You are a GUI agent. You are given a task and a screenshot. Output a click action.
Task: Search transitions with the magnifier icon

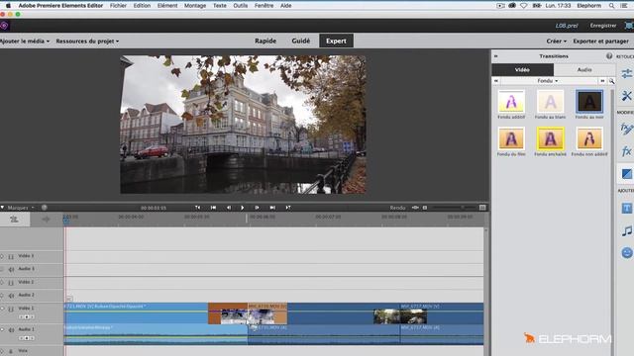click(x=611, y=81)
